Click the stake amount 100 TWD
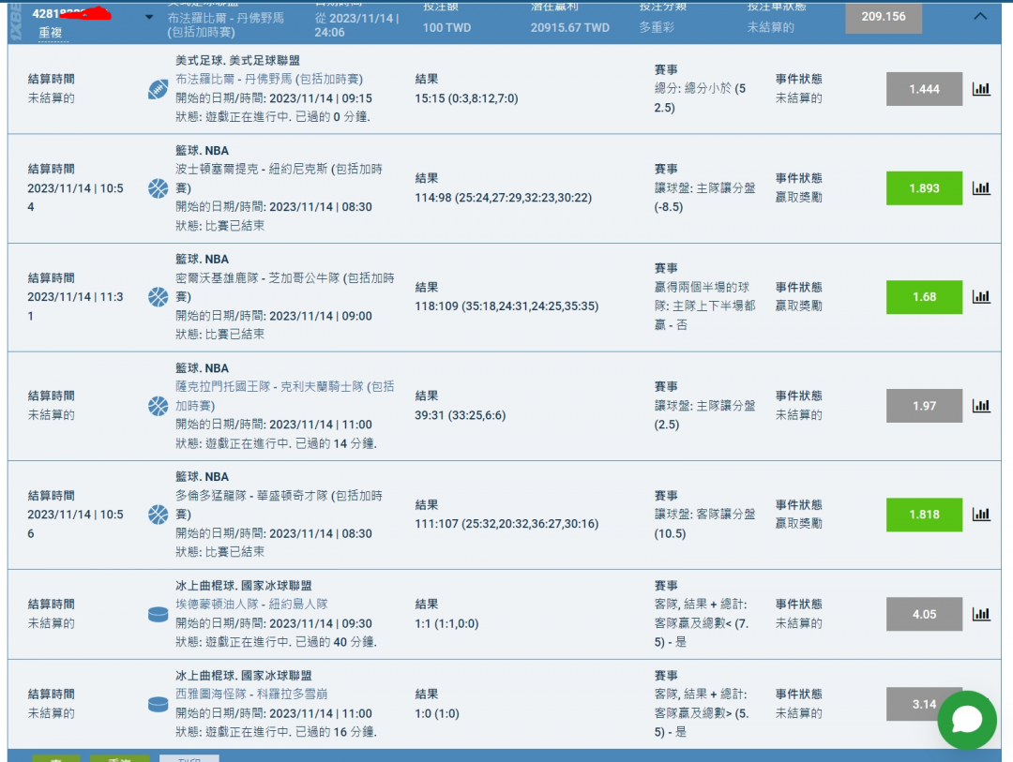This screenshot has height=762, width=1013. [447, 28]
